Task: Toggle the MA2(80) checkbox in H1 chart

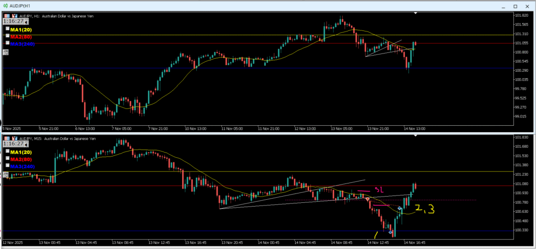Action: (x=7, y=37)
